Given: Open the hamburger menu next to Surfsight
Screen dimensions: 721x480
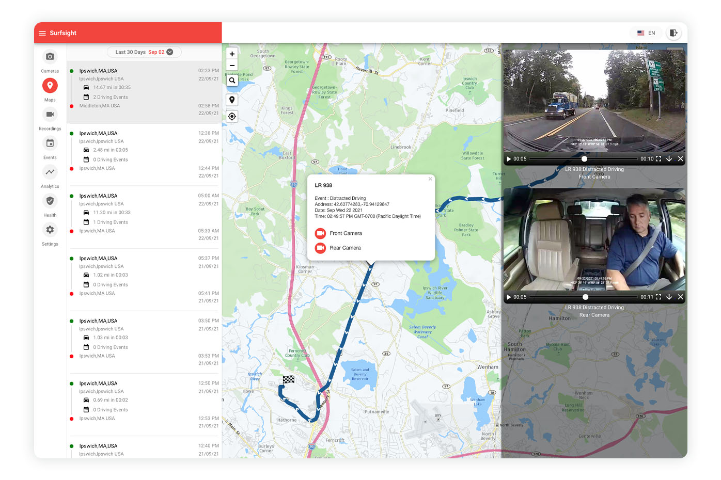Looking at the screenshot, I should pos(42,33).
